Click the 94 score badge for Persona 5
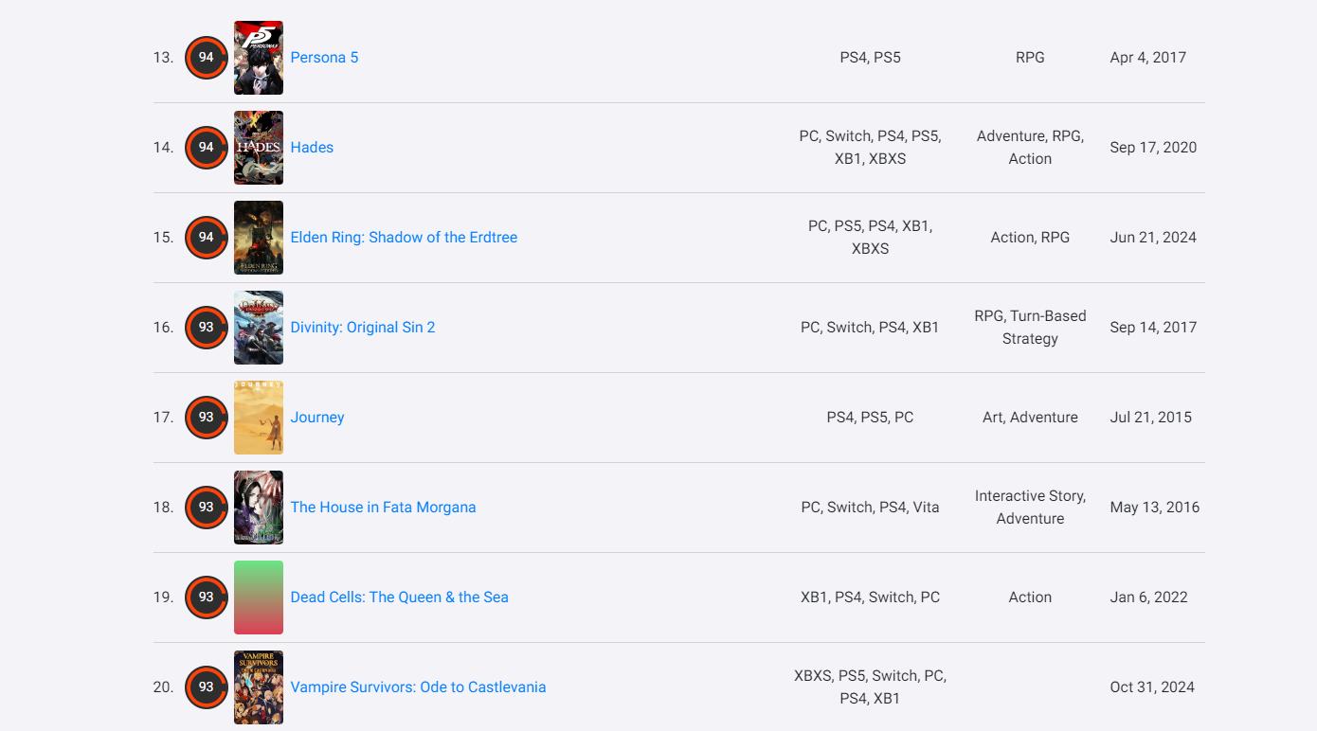This screenshot has width=1317, height=731. (206, 58)
